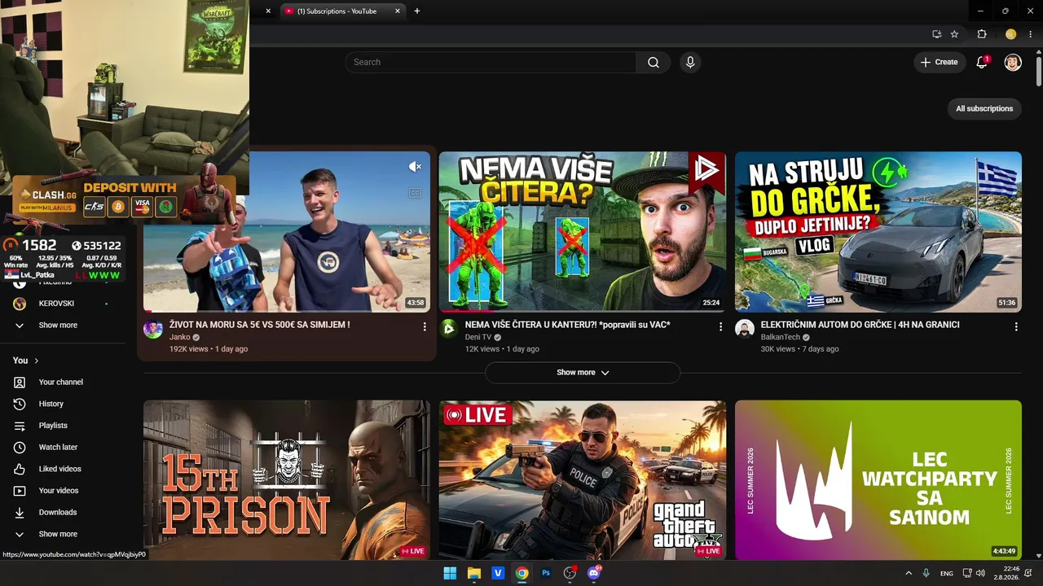Click the Watch later clock icon
This screenshot has width=1043, height=586.
(x=20, y=448)
